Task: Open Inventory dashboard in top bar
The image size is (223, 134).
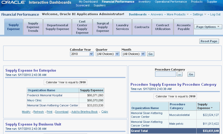Action: click(x=144, y=2)
